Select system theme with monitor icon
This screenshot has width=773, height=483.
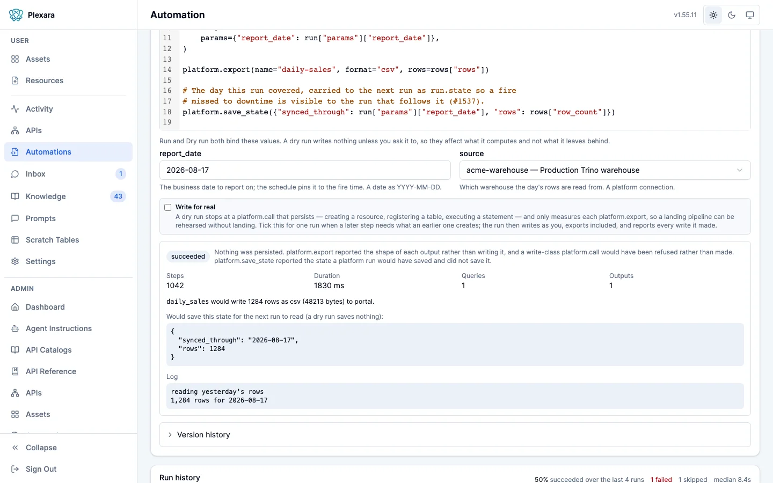point(750,15)
